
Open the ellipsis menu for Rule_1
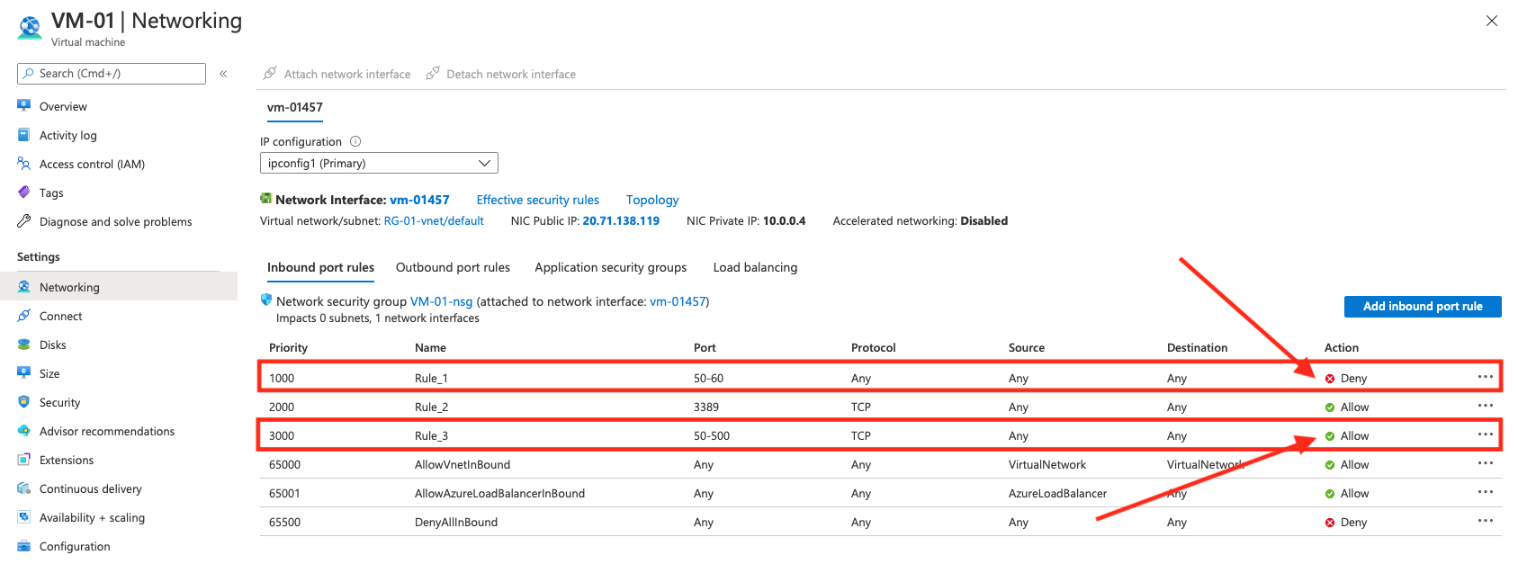tap(1485, 377)
